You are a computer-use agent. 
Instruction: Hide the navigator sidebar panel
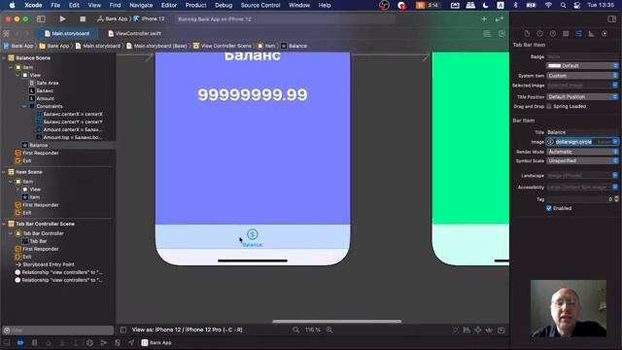pyautogui.click(x=41, y=18)
